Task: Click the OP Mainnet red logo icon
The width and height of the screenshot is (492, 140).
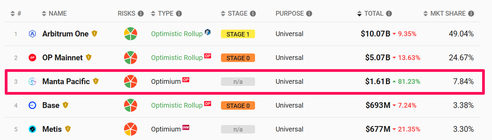Action: click(32, 58)
